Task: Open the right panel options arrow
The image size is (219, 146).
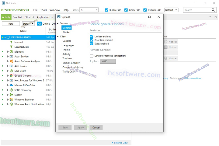Action: [210, 17]
